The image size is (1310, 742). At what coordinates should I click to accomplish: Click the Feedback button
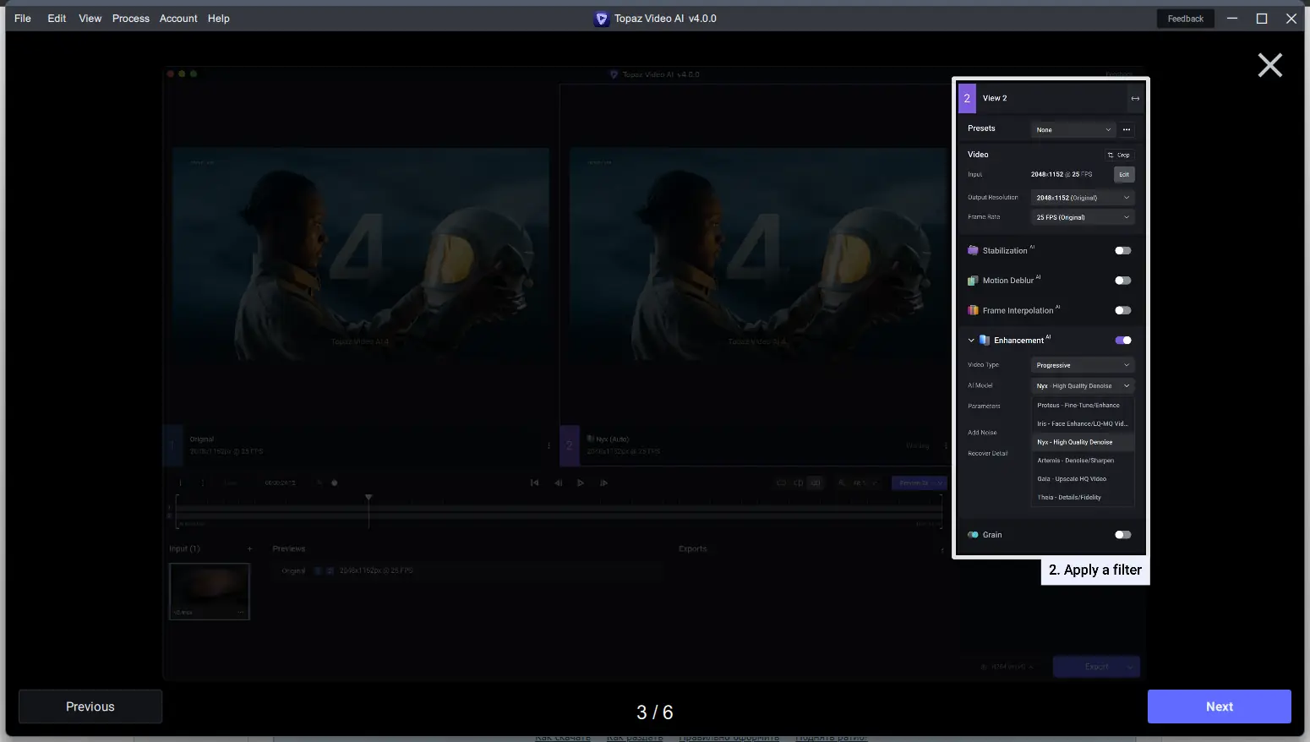(1185, 19)
